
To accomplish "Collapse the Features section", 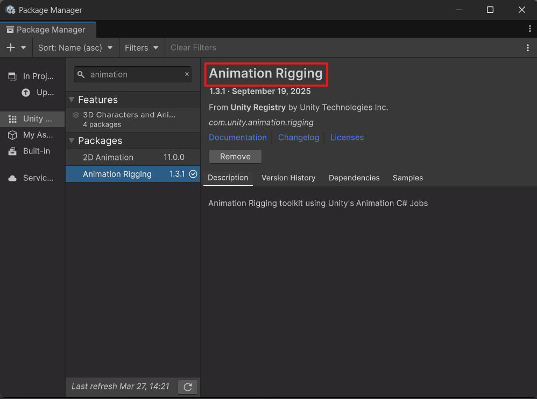I will pos(72,100).
